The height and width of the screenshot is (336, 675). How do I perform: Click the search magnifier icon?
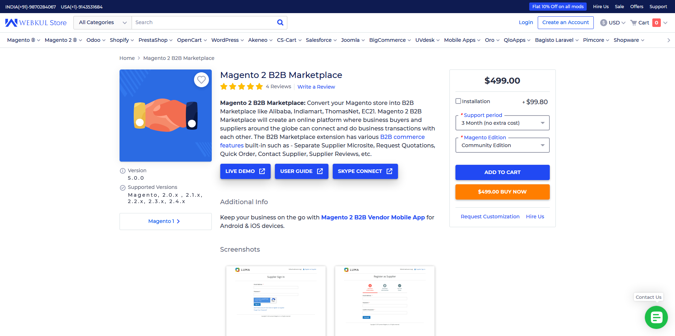(x=280, y=22)
